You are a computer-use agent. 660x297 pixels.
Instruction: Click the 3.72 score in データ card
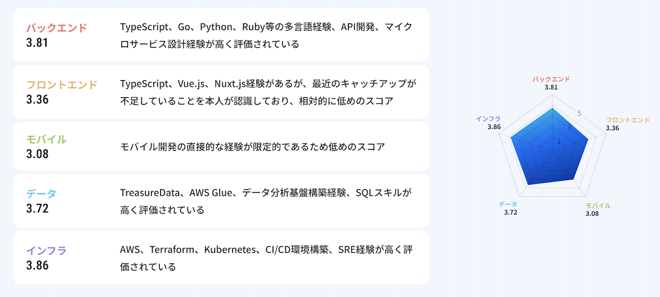point(37,208)
